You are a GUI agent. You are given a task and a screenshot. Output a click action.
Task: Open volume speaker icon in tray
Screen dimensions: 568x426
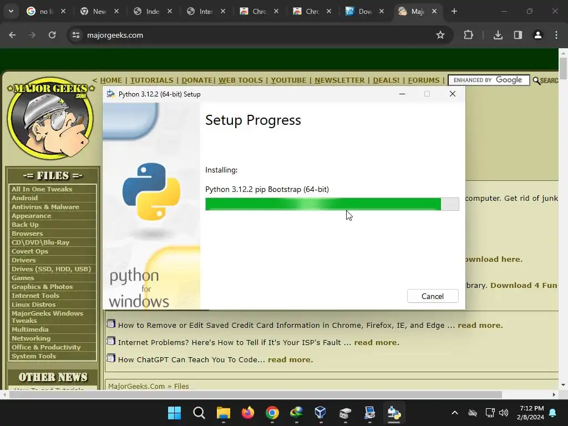(504, 413)
